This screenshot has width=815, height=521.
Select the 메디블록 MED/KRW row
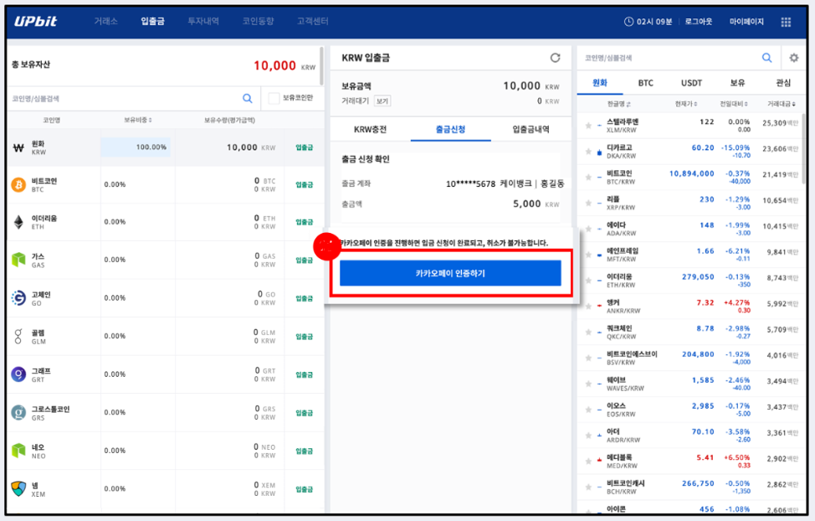(691, 462)
